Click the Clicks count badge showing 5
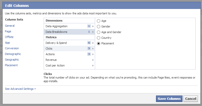The image size is (202, 106). tap(89, 49)
